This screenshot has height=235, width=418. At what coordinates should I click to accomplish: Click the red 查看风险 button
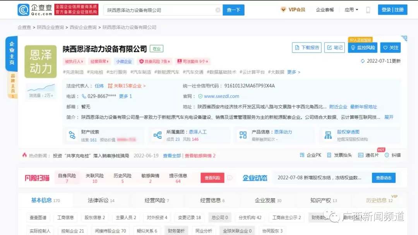click(x=212, y=178)
